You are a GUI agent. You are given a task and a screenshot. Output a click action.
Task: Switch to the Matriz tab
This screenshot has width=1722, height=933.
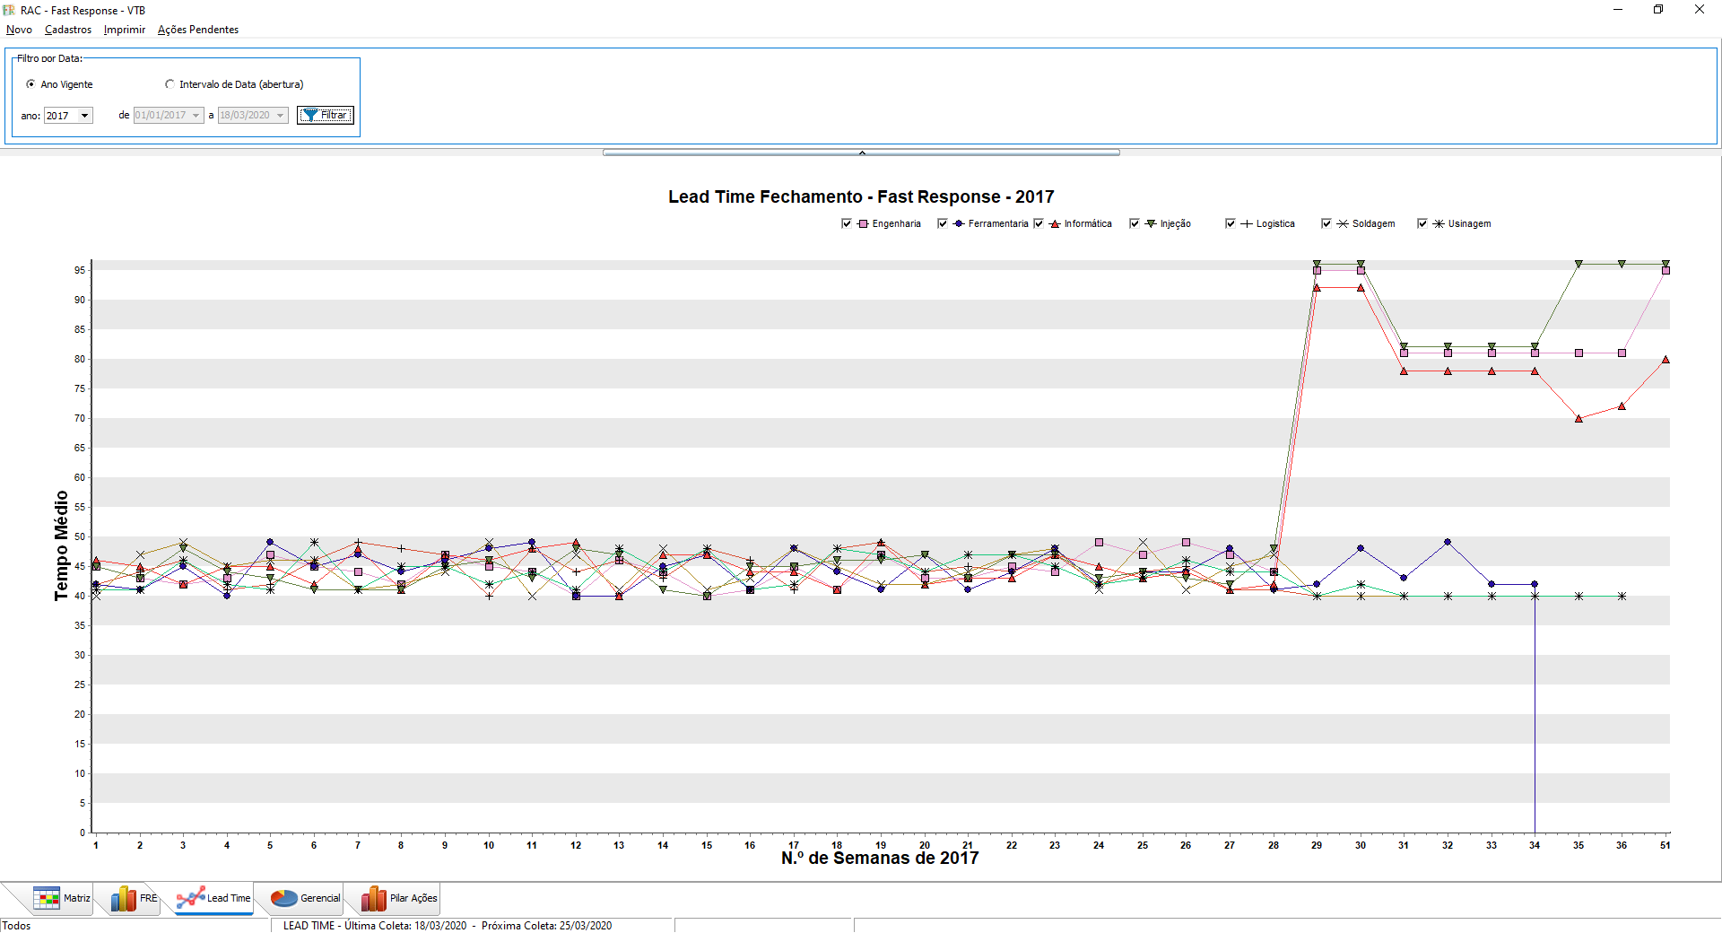coord(61,898)
